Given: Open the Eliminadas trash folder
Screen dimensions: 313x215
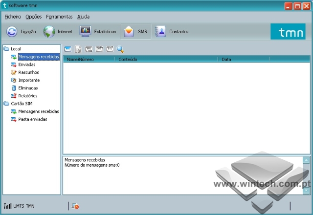Looking at the screenshot, I should (x=28, y=88).
